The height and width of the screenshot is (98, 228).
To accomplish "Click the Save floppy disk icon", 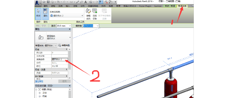I will tap(48, 2).
